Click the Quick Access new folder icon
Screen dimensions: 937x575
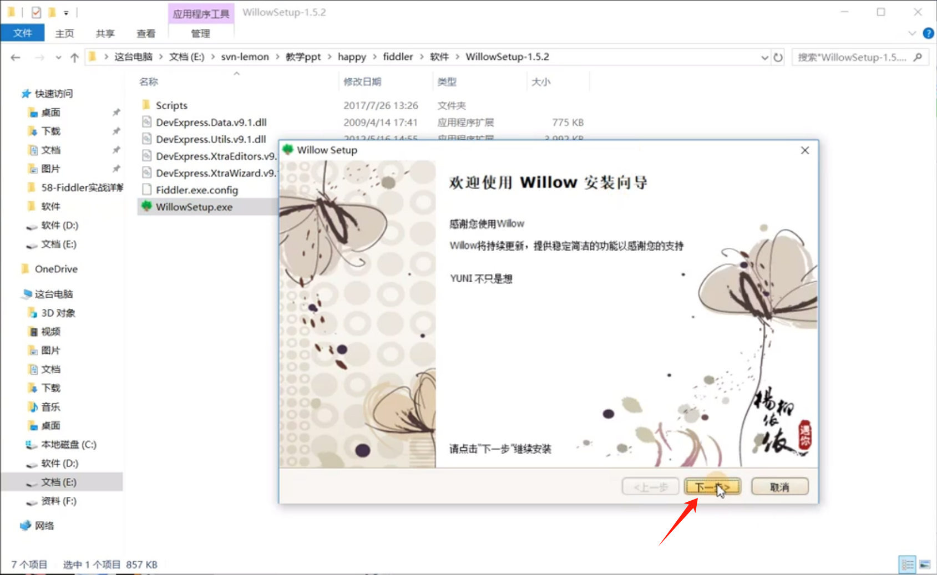pos(52,12)
